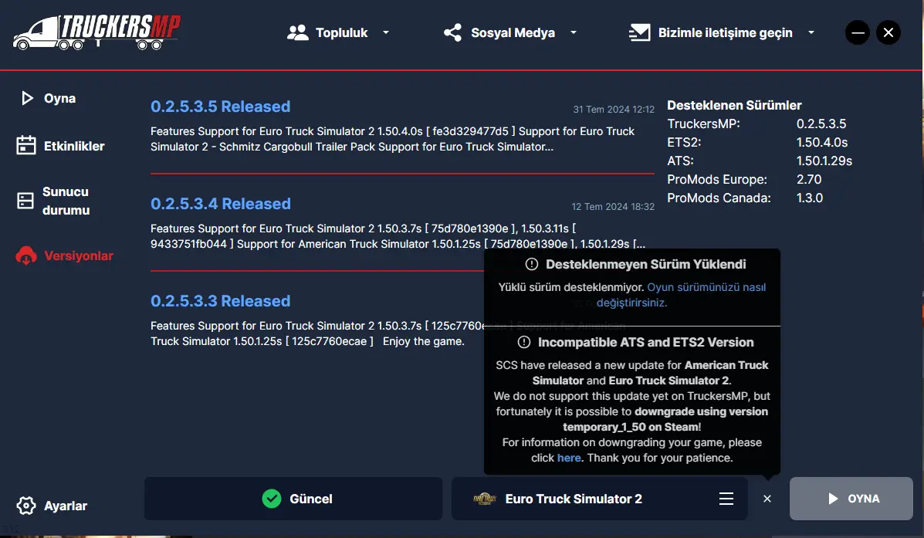924x538 pixels.
Task: Click the green Güncel checkmark icon
Action: coord(272,499)
